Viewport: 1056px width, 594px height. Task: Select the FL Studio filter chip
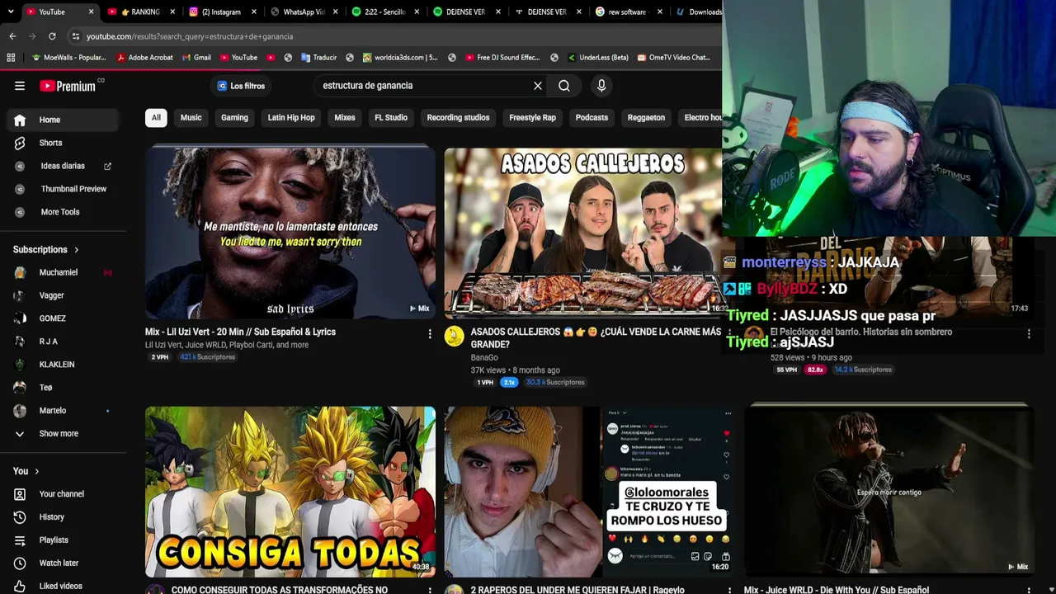tap(391, 118)
